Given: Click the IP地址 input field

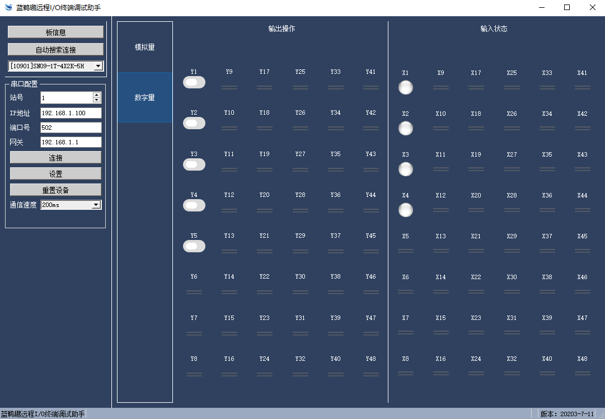Looking at the screenshot, I should click(x=71, y=113).
